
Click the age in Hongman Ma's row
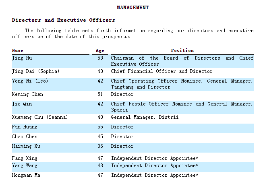click(x=100, y=175)
